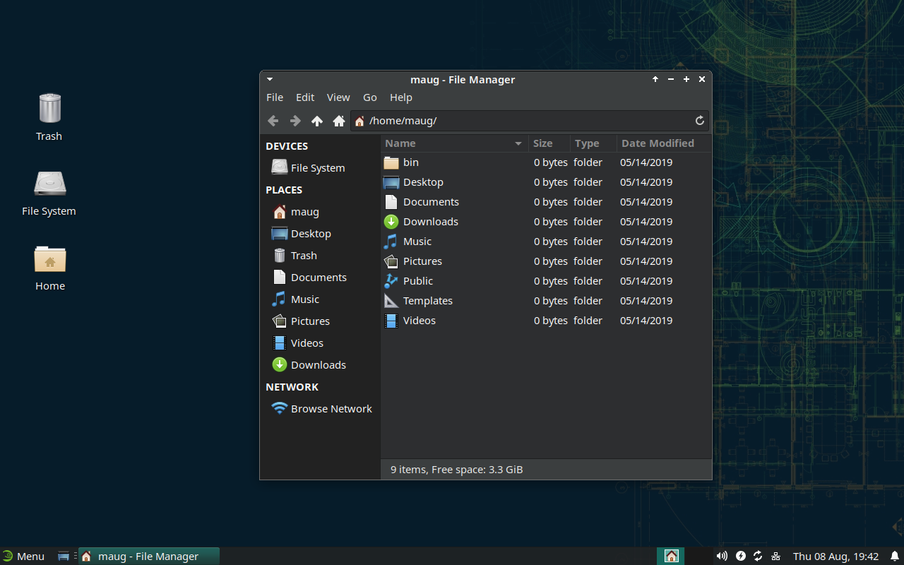The height and width of the screenshot is (565, 904).
Task: Click the Home toolbar icon
Action: (x=339, y=121)
